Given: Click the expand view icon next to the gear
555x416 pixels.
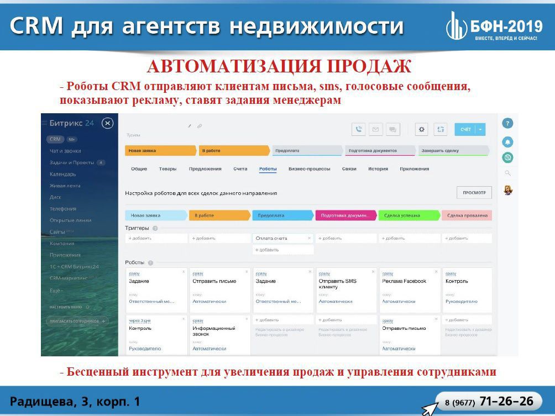Looking at the screenshot, I should pos(441,129).
